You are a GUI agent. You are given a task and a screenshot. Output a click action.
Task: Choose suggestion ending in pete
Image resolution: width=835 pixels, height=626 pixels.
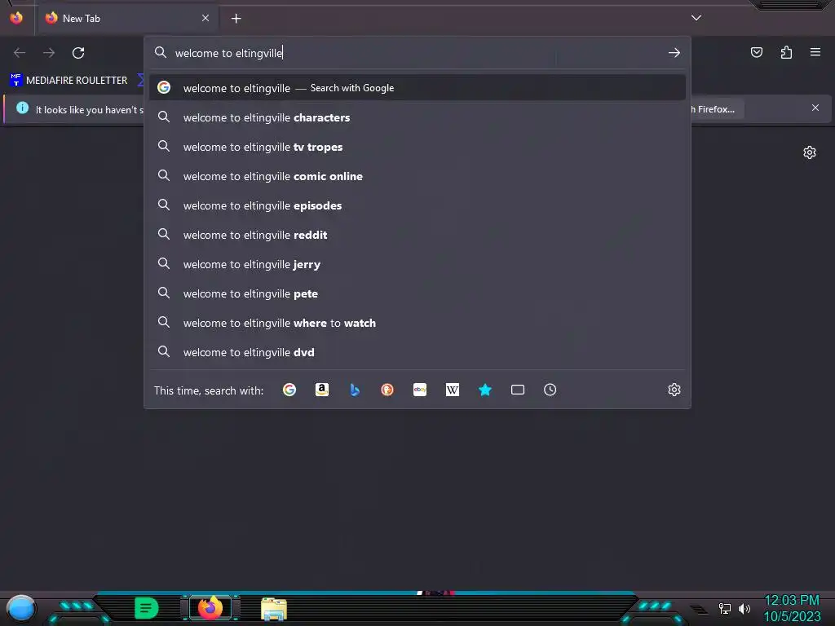tap(417, 293)
